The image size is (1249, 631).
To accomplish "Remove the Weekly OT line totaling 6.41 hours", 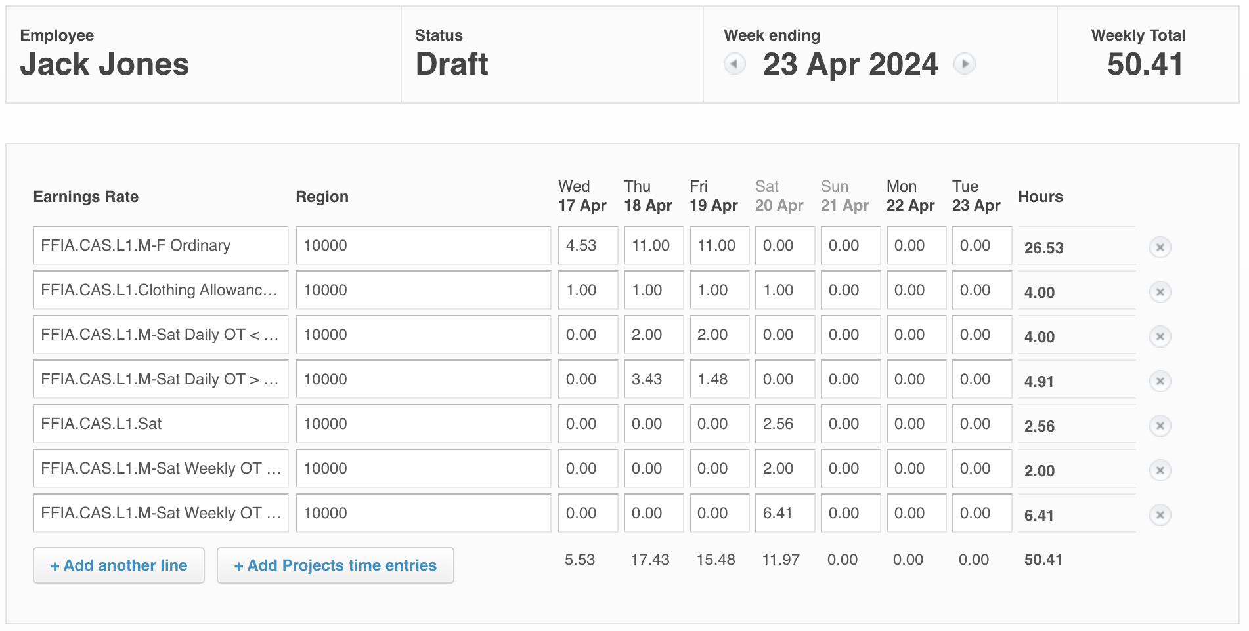I will (x=1160, y=515).
